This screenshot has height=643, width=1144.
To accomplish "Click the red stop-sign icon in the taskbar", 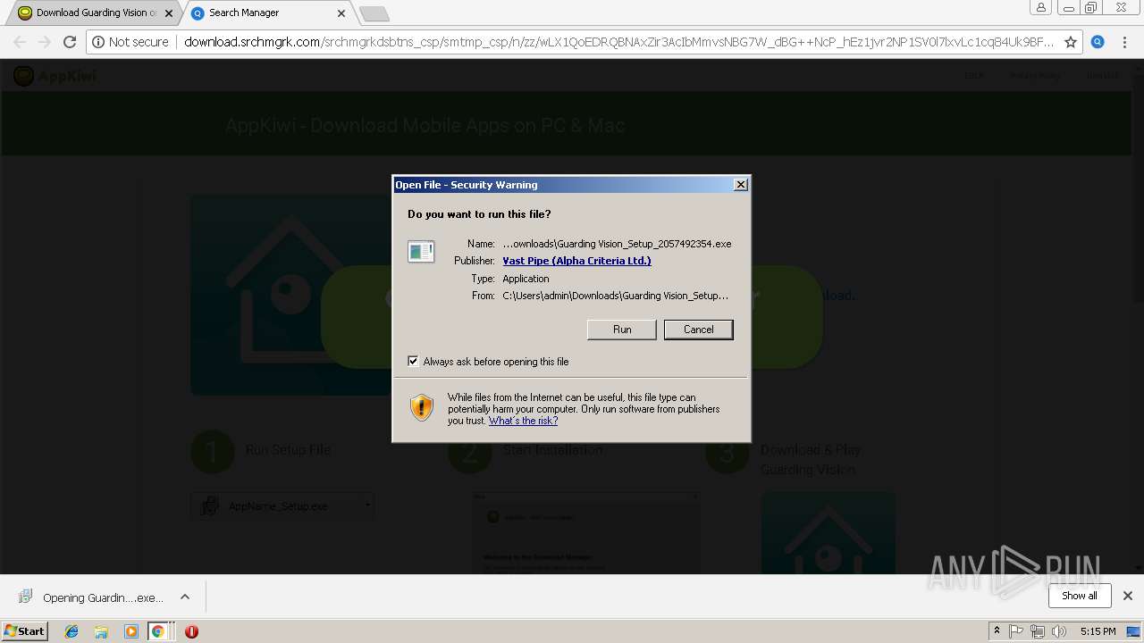I will click(191, 631).
